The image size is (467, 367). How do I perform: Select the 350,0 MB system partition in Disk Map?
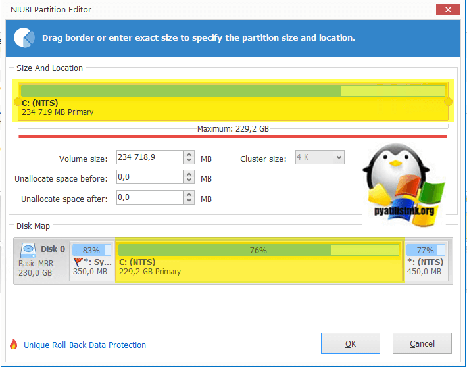[x=92, y=260]
